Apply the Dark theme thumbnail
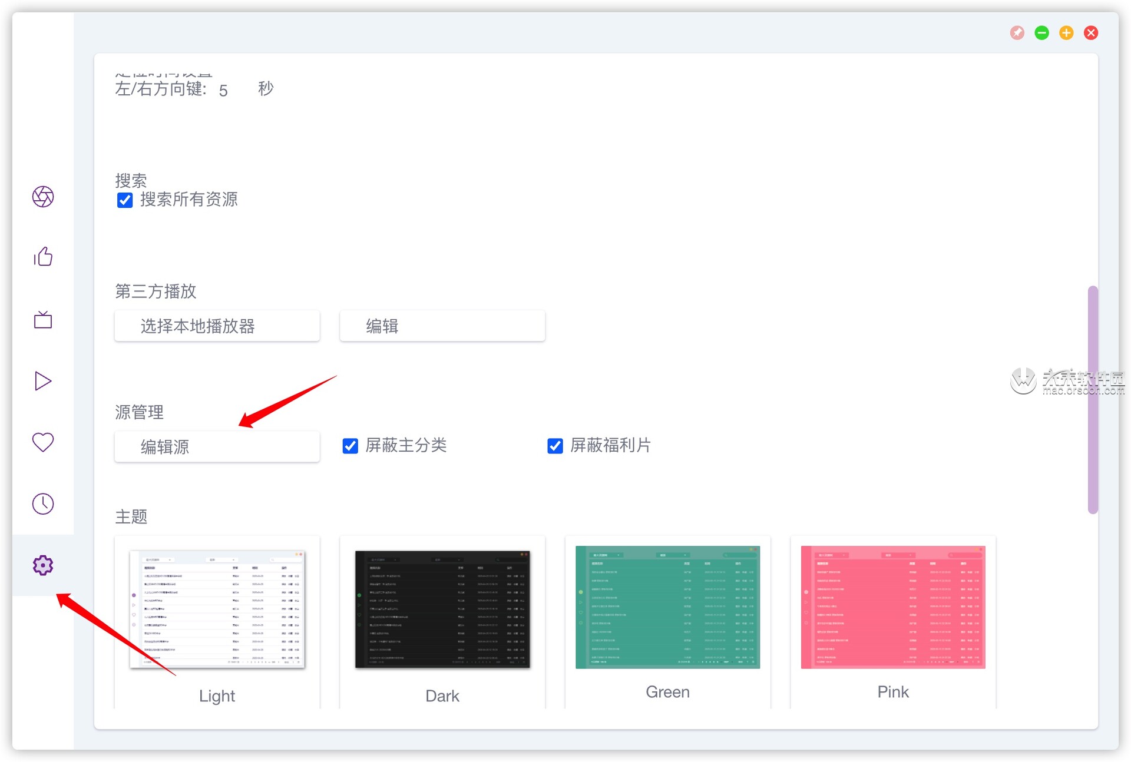 (442, 609)
